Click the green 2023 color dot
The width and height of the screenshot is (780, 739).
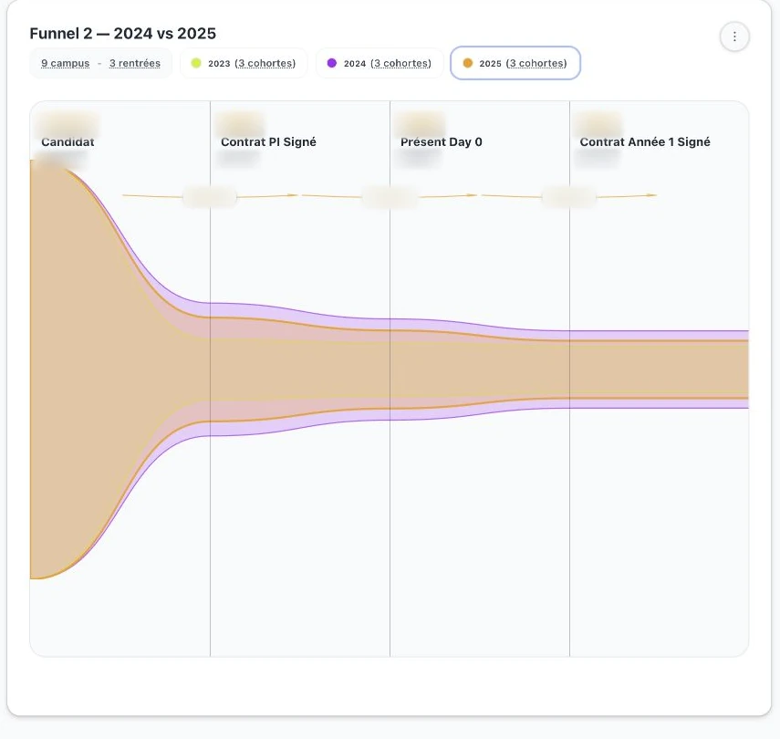(196, 63)
